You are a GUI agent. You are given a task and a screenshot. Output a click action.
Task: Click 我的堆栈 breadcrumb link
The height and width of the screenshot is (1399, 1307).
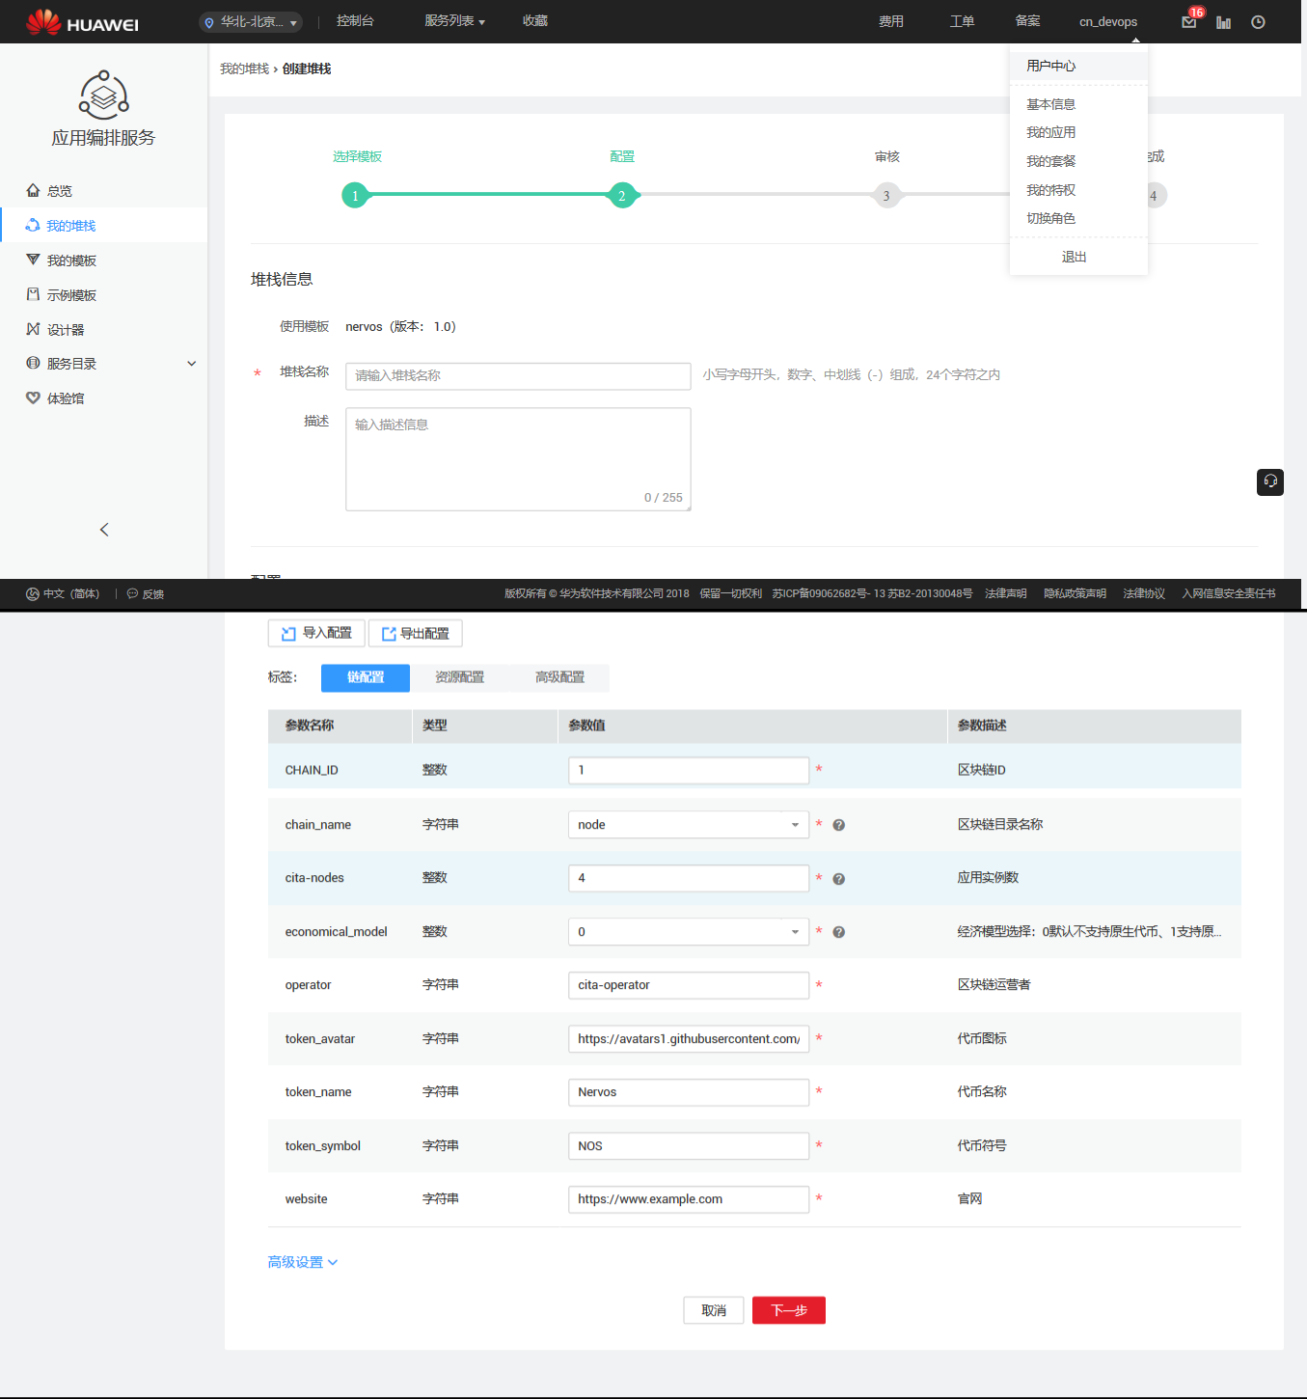[244, 69]
